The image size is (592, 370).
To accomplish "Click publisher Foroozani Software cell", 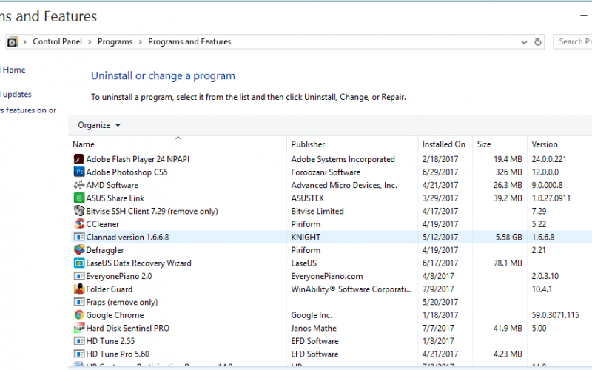I will coord(326,172).
